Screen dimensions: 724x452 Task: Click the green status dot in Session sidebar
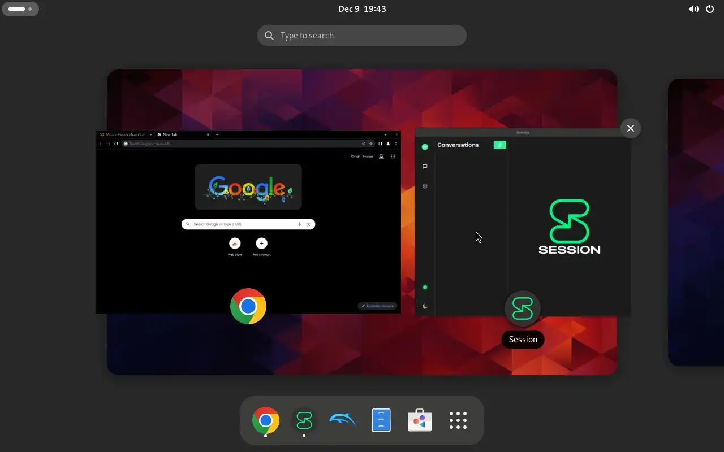point(425,288)
